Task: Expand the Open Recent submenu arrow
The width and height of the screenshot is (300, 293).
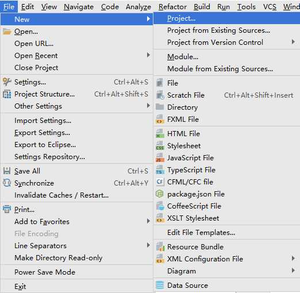Action: pyautogui.click(x=148, y=55)
